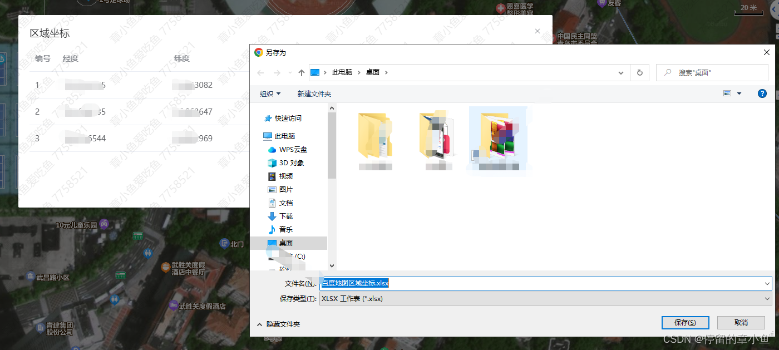Change view with the view layout icon
Viewport: 779px width, 350px height.
[x=727, y=93]
